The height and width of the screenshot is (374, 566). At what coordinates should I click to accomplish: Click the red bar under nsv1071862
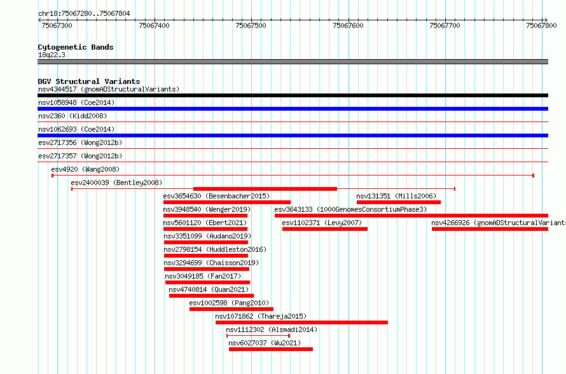[302, 322]
